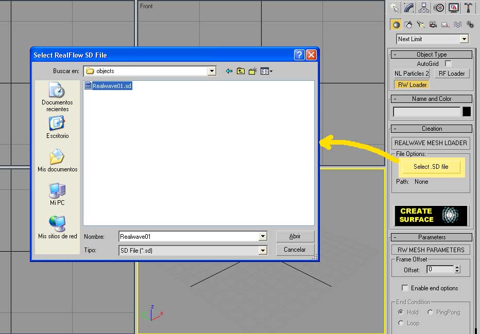This screenshot has height=334, width=480.
Task: Click the NL Particles 2 button
Action: (x=412, y=74)
